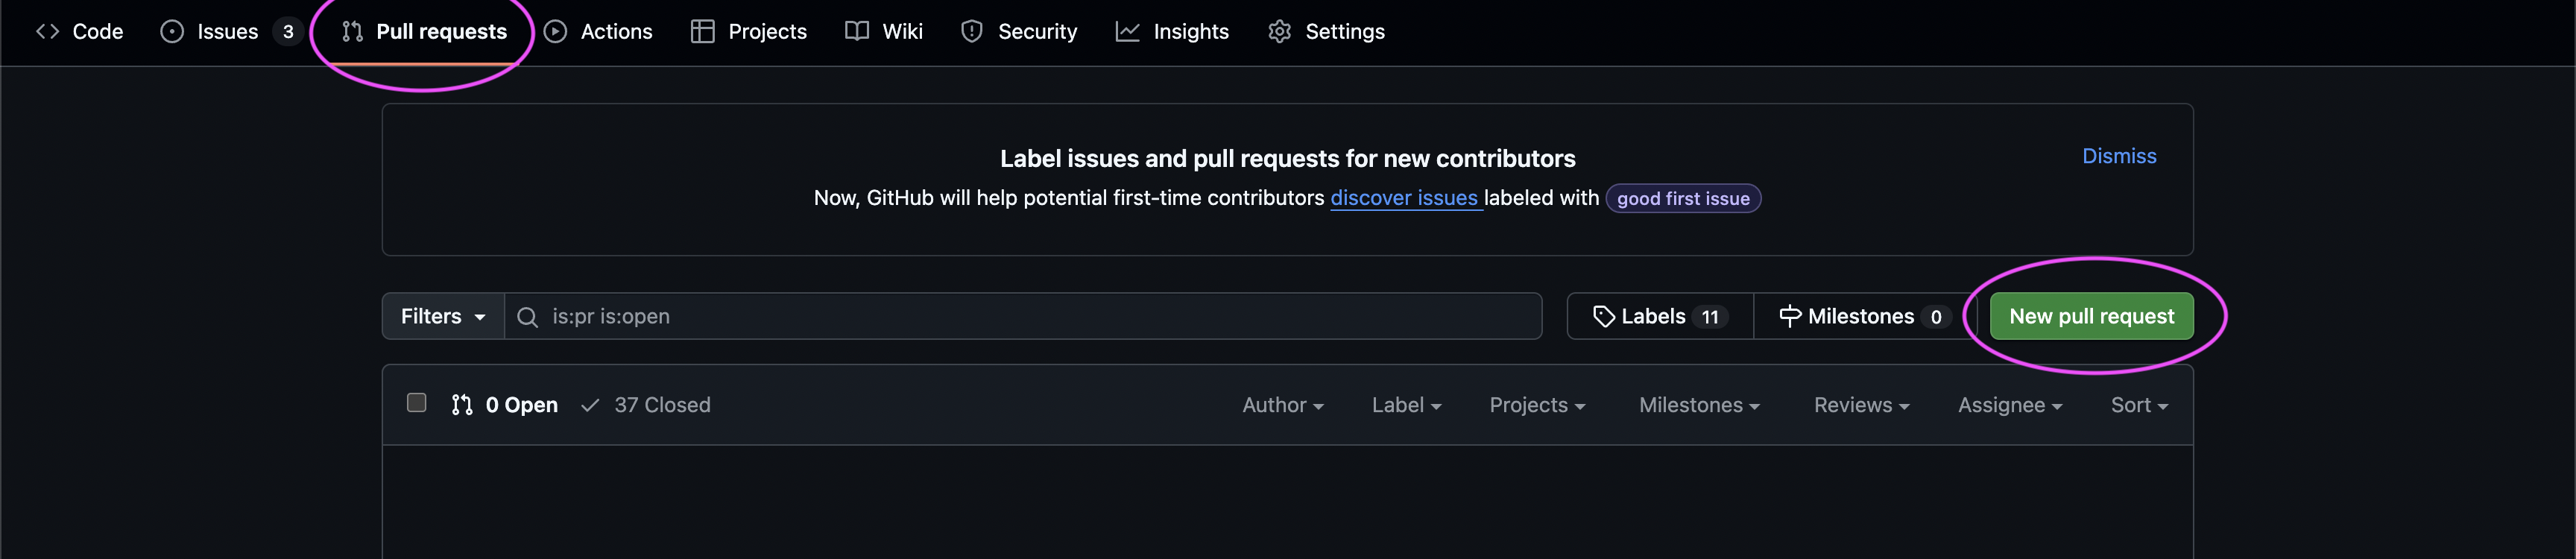Click the Actions play icon
The width and height of the screenshot is (2576, 559).
555,32
